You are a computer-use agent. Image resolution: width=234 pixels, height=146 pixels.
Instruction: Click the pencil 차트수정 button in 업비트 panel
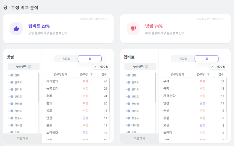218,67
